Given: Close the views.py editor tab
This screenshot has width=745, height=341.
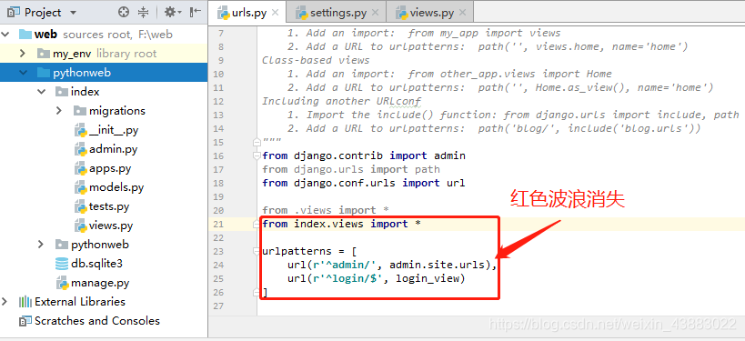Looking at the screenshot, I should 462,13.
